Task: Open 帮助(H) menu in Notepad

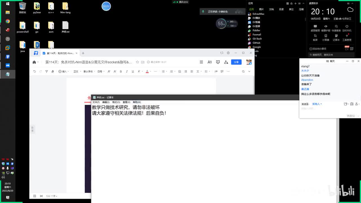Action: coord(137,102)
